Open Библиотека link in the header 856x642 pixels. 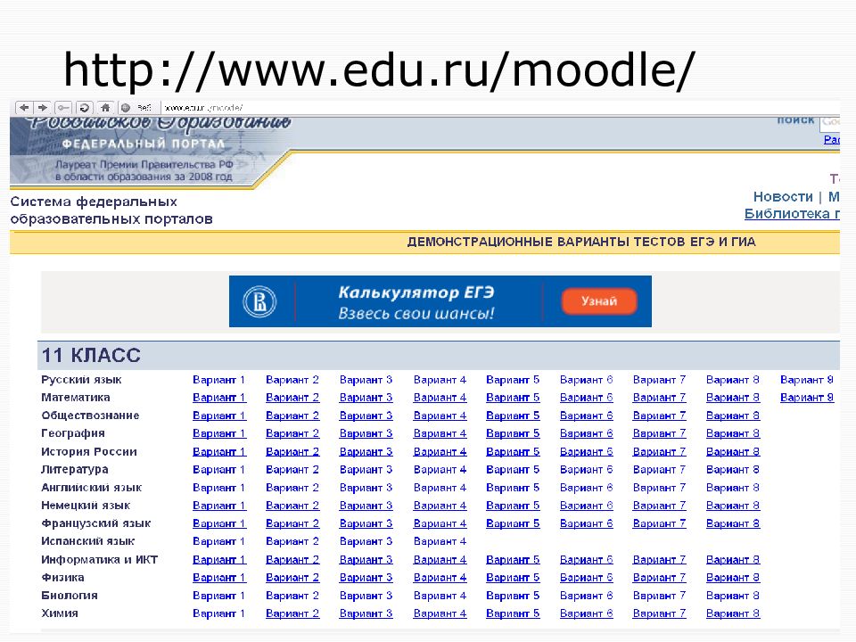click(x=792, y=214)
